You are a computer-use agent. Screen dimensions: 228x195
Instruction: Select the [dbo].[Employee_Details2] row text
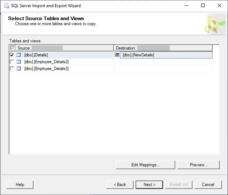(x=46, y=62)
